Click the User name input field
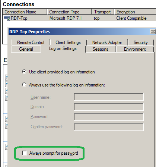The width and height of the screenshot is (156, 167). click(109, 97)
